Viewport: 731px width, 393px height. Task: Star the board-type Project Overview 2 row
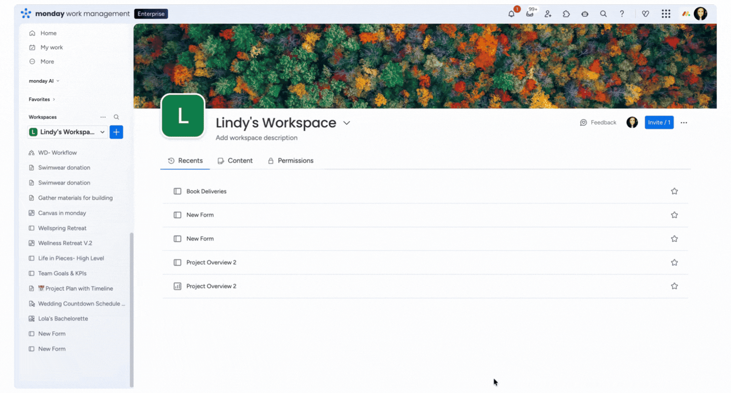[x=674, y=263]
